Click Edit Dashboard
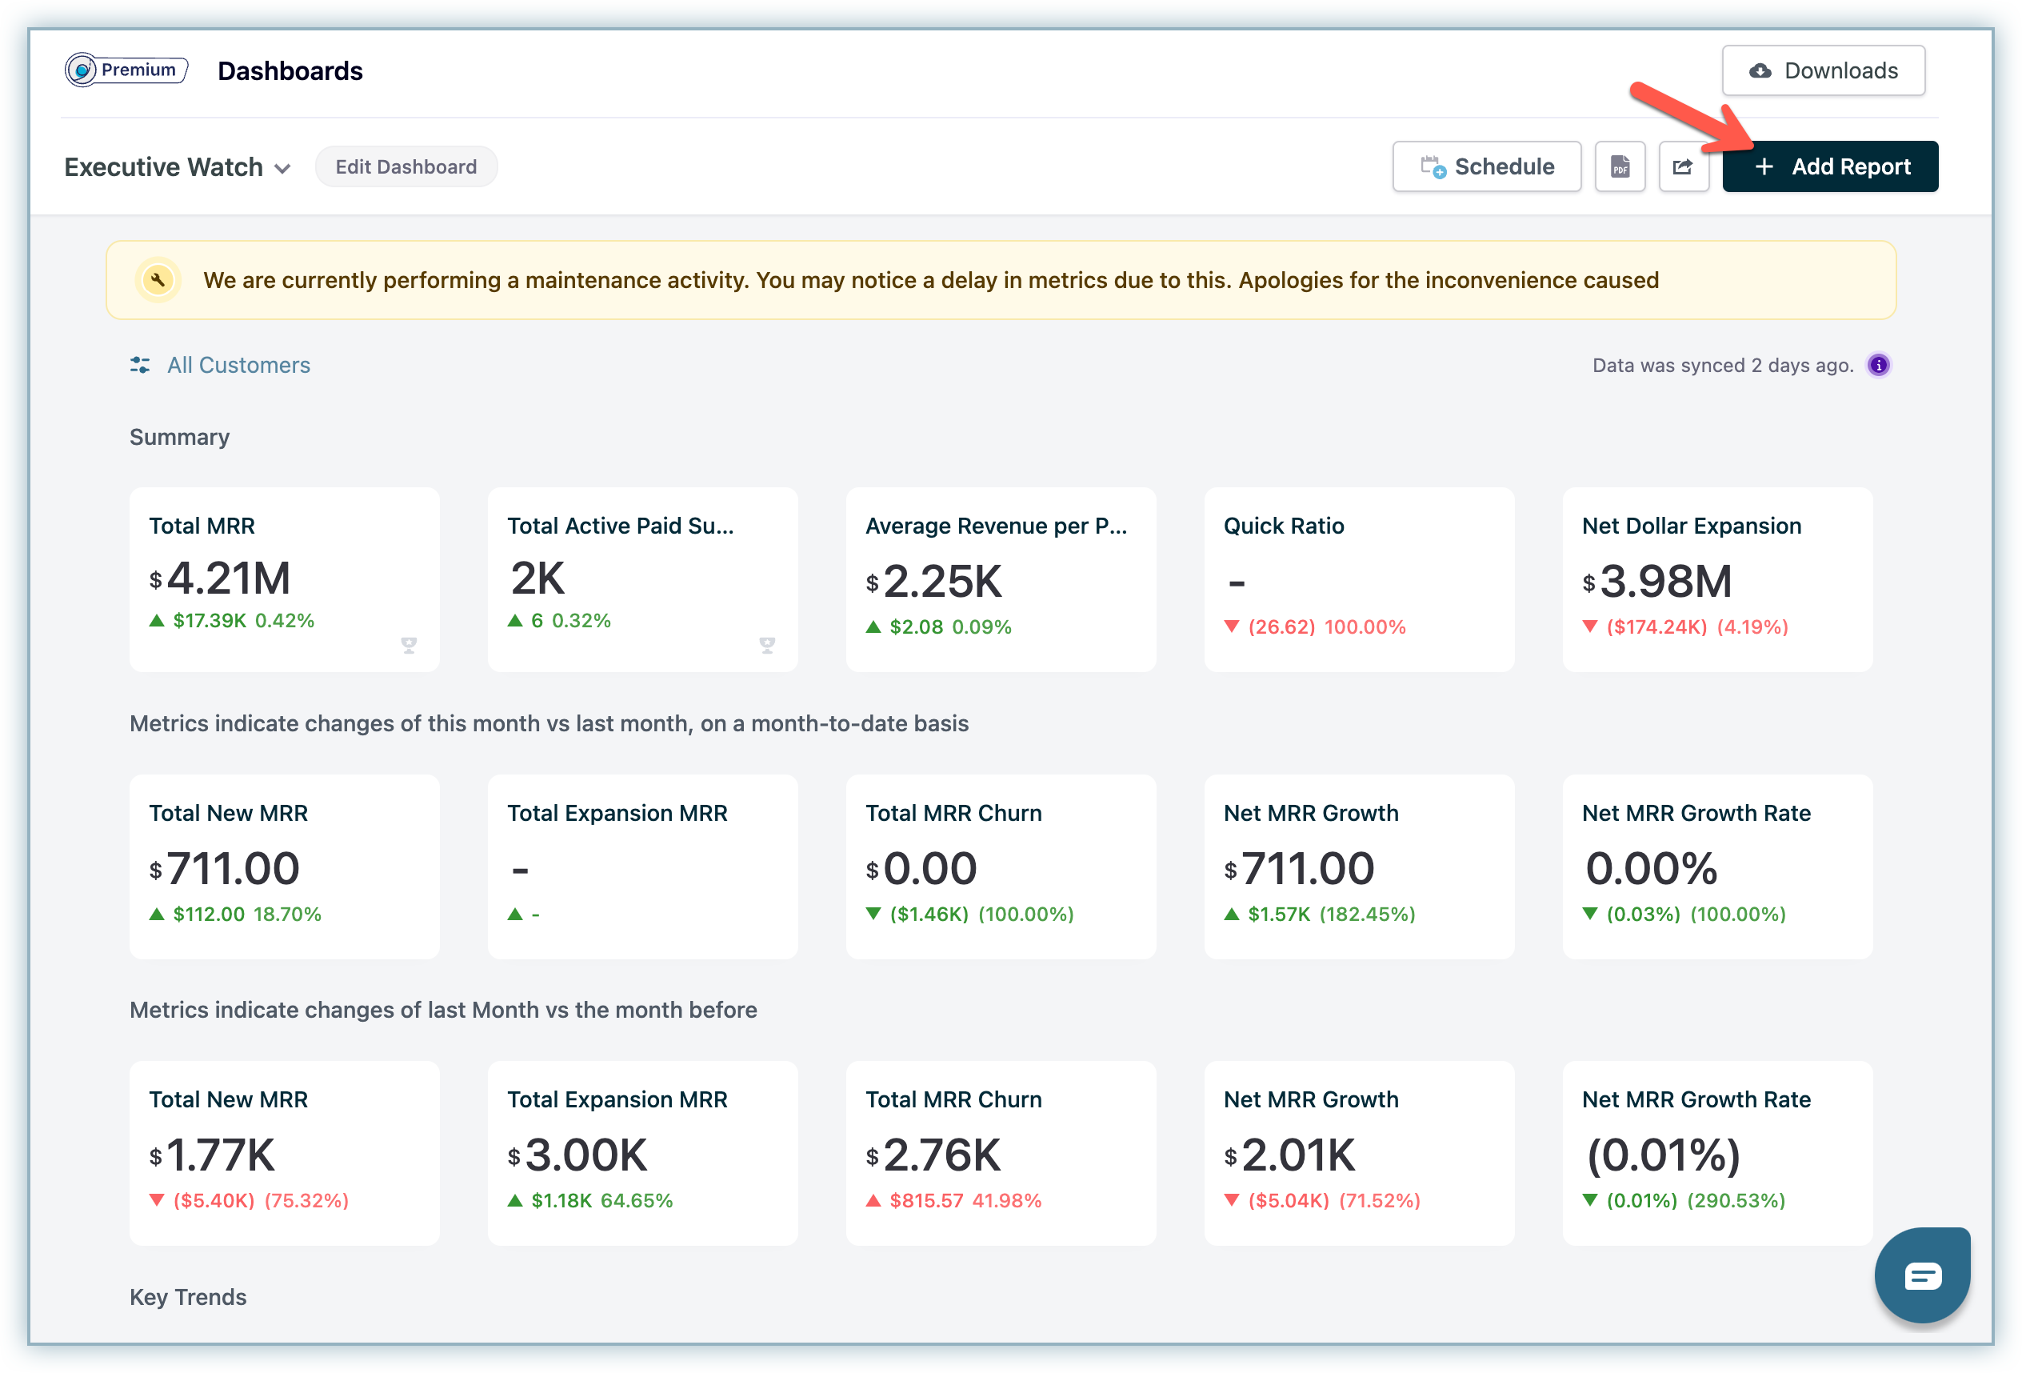Viewport: 2022px width, 1373px height. click(406, 167)
